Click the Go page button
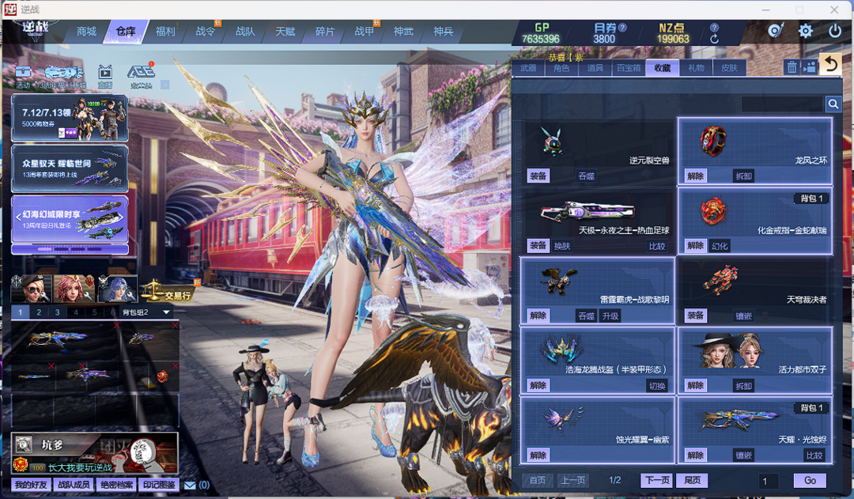 810,480
